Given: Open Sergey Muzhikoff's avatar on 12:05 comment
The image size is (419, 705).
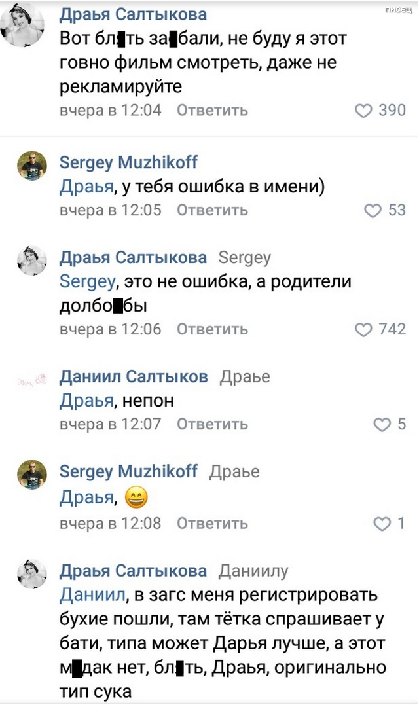Looking at the screenshot, I should coord(31,166).
